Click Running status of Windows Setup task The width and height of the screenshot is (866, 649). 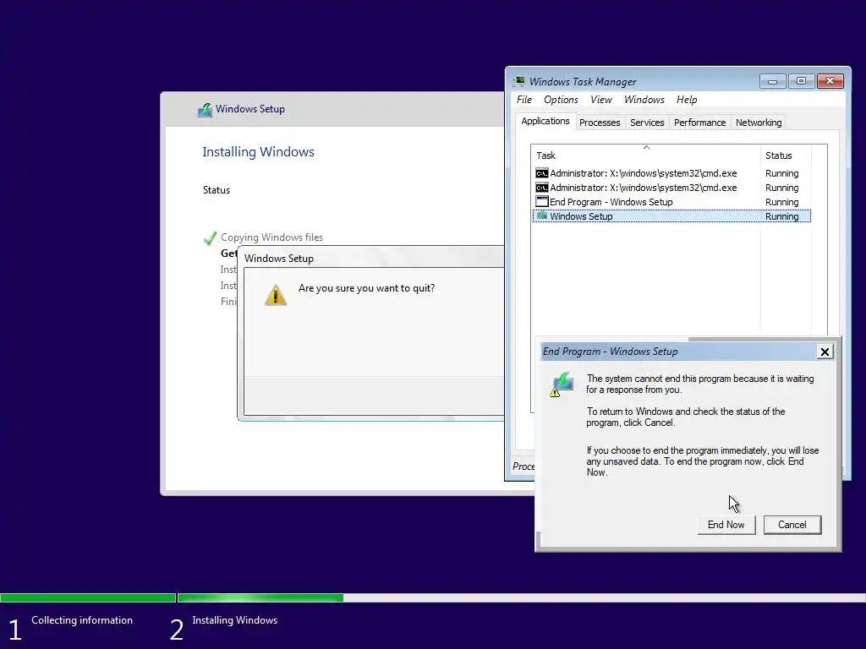(x=781, y=216)
